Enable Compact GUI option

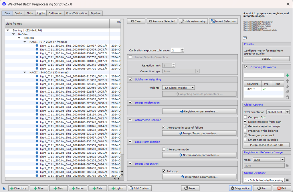click(x=245, y=117)
